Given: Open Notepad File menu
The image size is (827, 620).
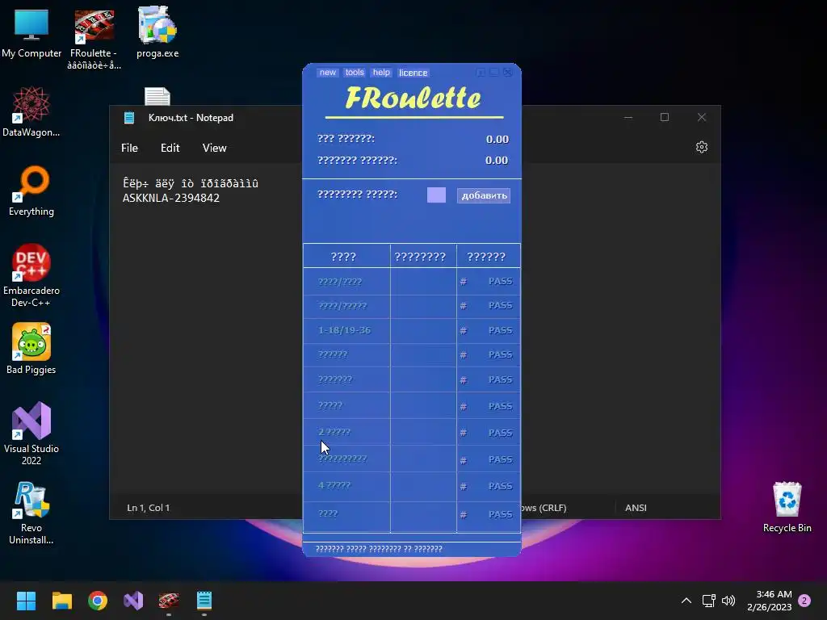Looking at the screenshot, I should (129, 149).
